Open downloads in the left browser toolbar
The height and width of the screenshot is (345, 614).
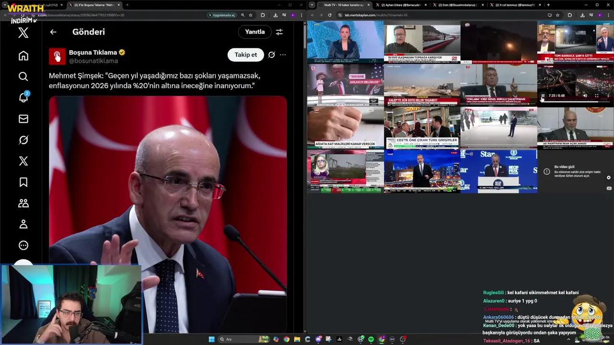tap(275, 15)
